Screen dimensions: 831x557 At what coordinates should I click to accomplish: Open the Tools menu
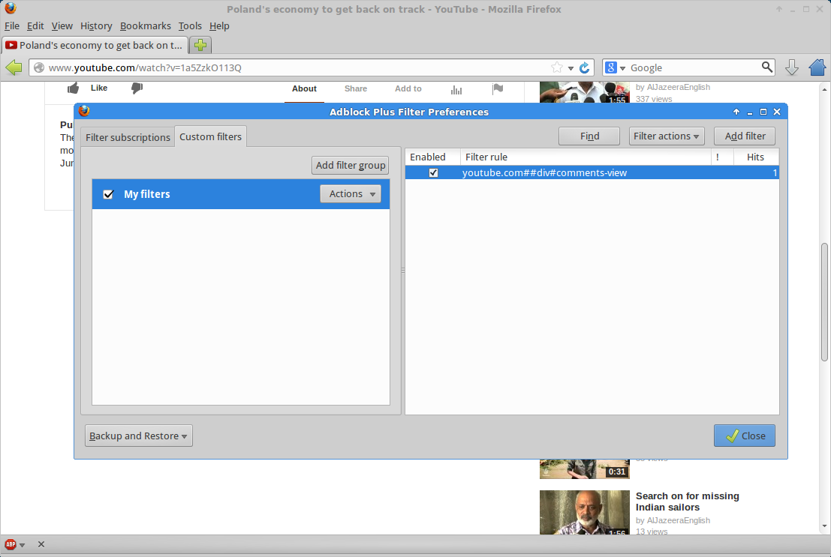pyautogui.click(x=190, y=26)
